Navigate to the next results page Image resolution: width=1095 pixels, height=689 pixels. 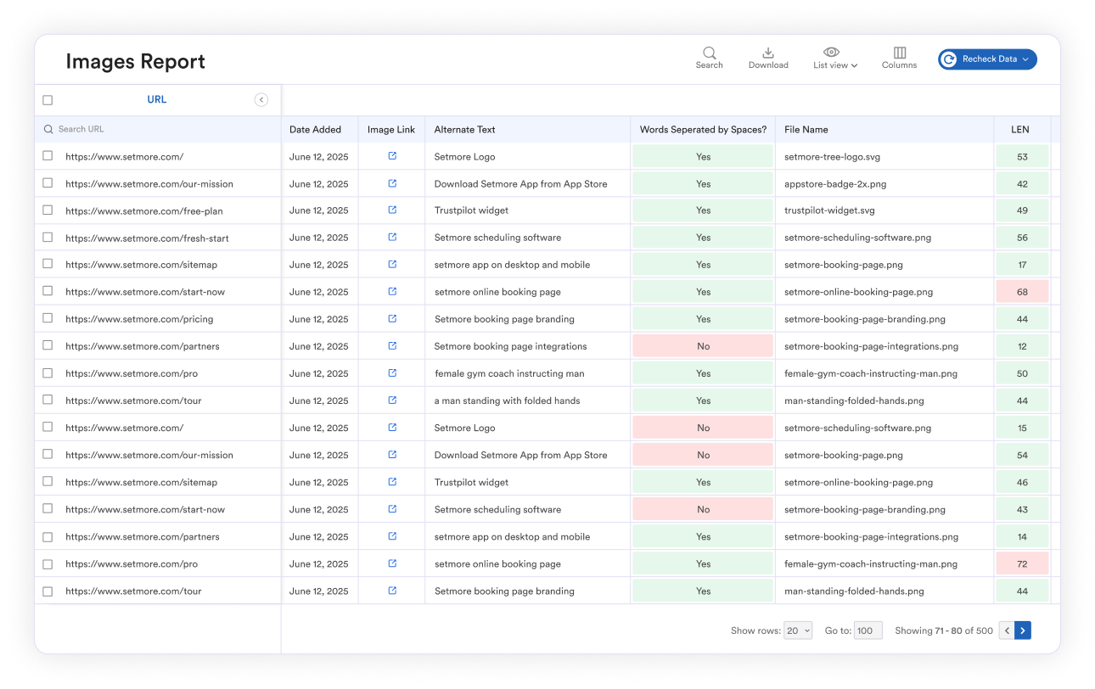pyautogui.click(x=1023, y=630)
